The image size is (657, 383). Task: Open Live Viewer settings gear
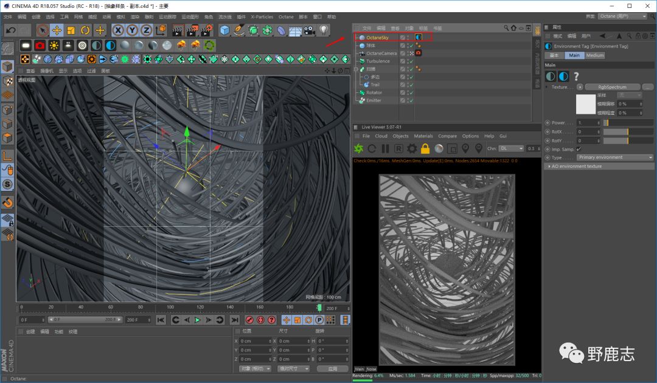coord(412,148)
